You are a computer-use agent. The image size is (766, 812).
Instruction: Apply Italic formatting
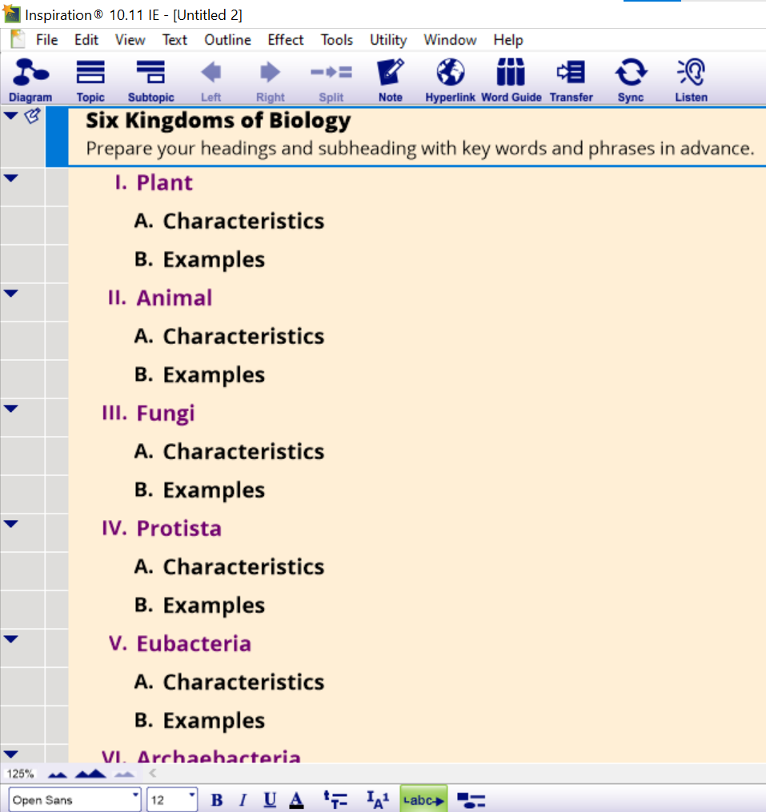243,800
